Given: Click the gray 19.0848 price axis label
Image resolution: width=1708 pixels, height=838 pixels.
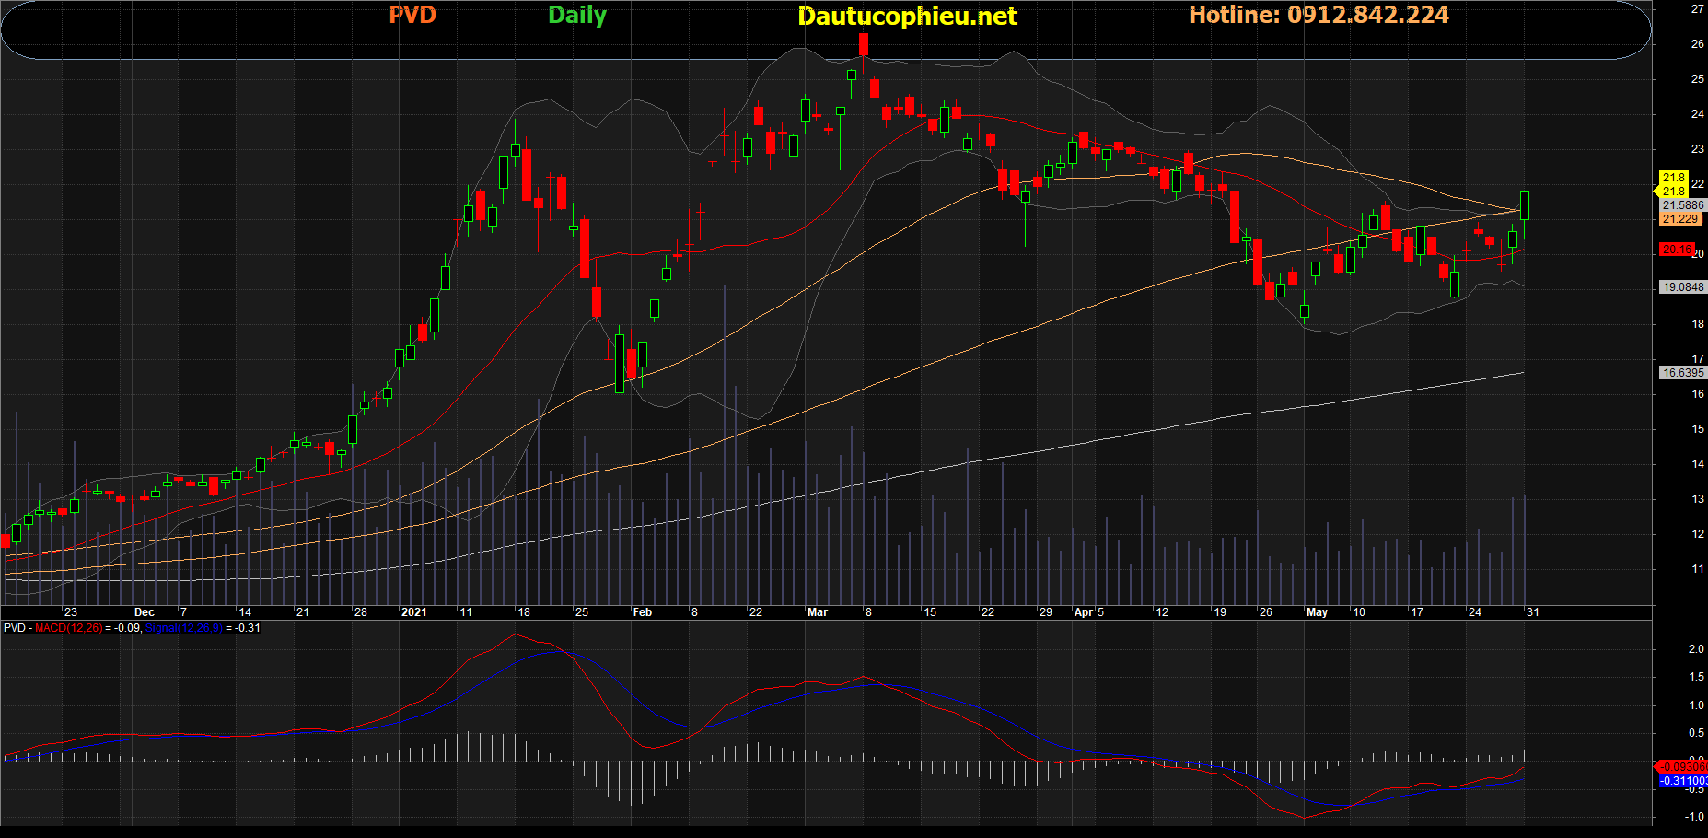Looking at the screenshot, I should click(1682, 287).
